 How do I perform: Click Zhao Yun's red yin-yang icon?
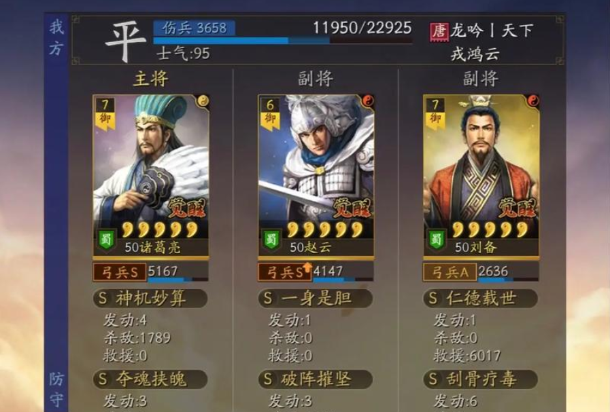pos(368,101)
